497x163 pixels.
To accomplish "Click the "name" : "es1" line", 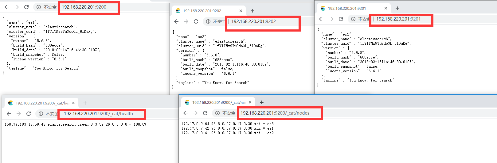I will click(22, 22).
